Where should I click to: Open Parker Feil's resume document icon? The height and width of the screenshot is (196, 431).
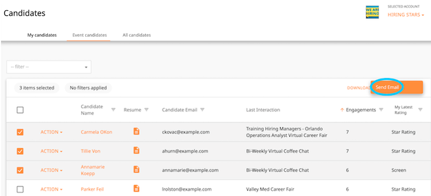tap(137, 188)
